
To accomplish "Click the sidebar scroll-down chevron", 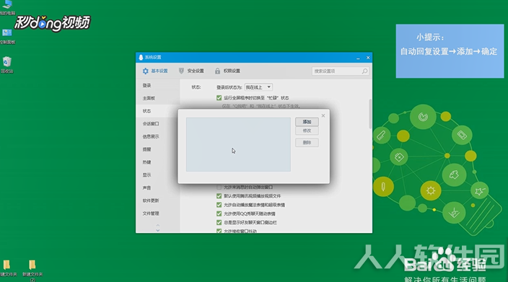I will pyautogui.click(x=158, y=230).
